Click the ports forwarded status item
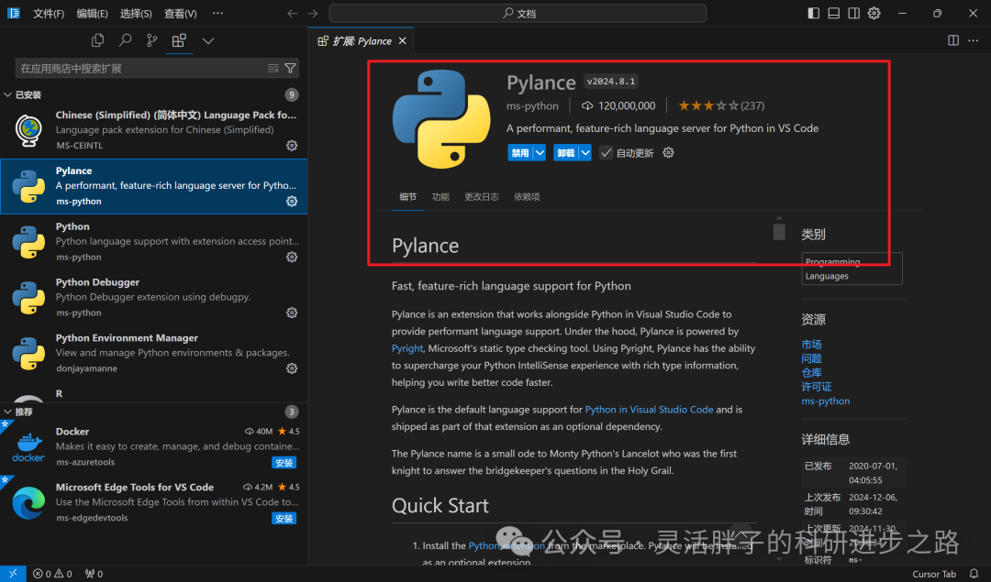The height and width of the screenshot is (582, 991). (x=94, y=574)
